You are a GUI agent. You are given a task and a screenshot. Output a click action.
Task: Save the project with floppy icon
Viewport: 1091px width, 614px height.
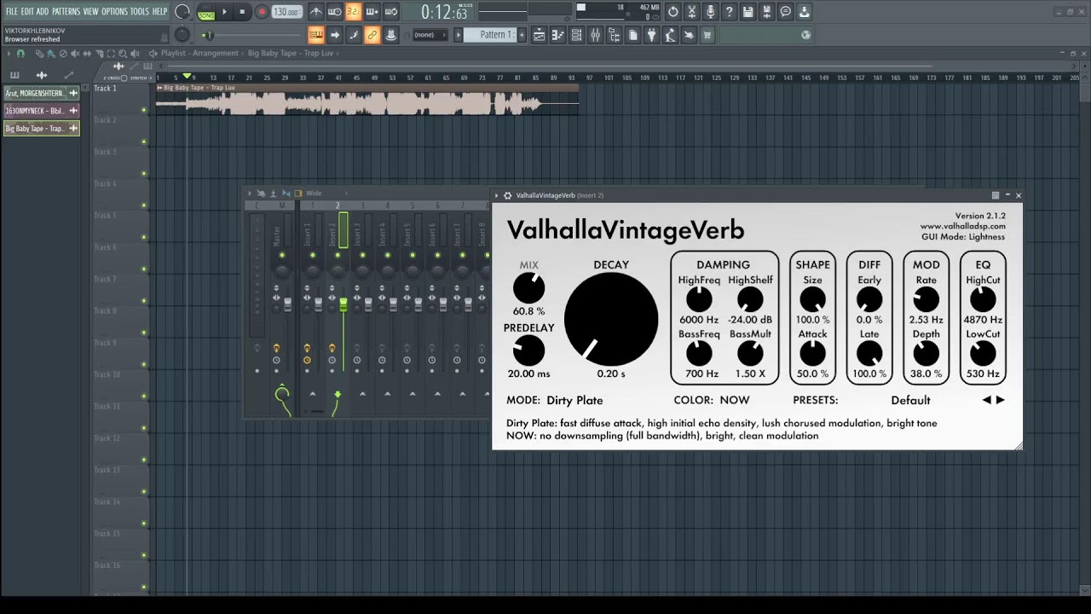point(748,12)
